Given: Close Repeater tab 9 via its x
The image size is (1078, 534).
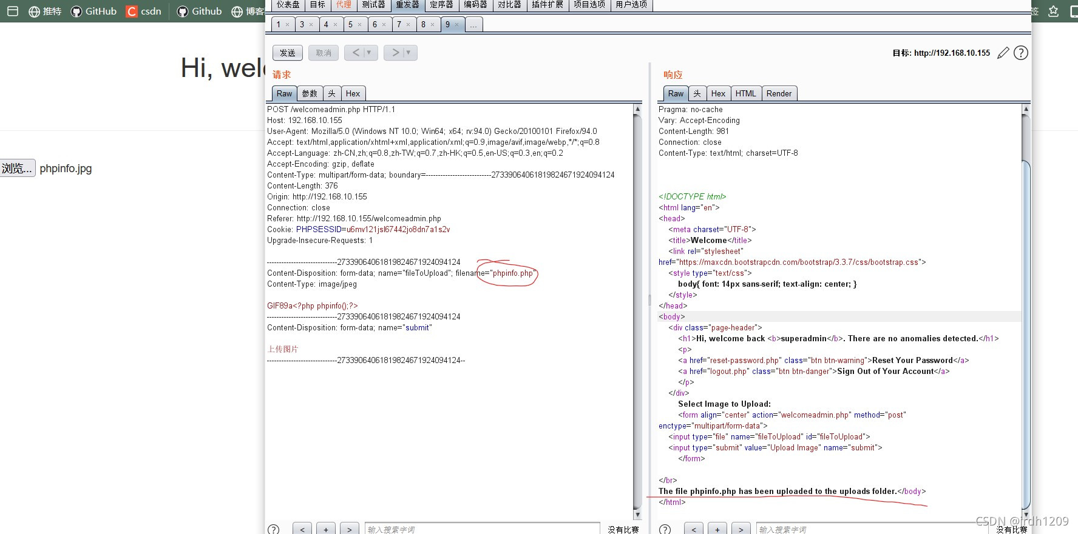Looking at the screenshot, I should (456, 25).
